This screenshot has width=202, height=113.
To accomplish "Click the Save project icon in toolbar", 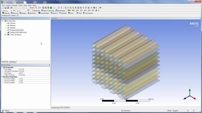I will pyautogui.click(x=6, y=8).
